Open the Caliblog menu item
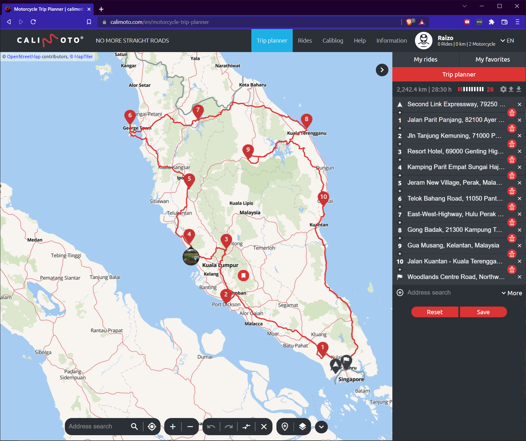 pyautogui.click(x=333, y=40)
